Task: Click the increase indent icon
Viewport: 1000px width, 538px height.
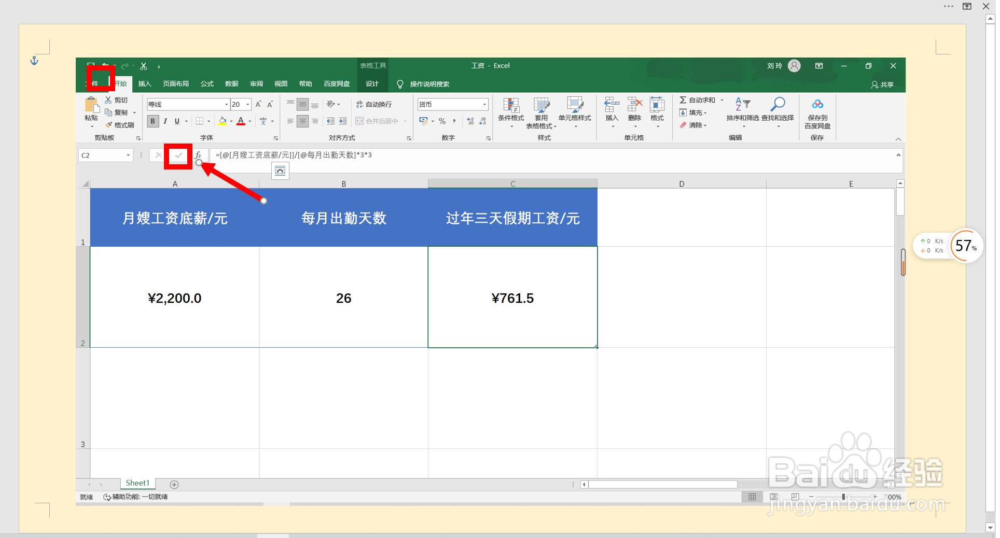Action: coord(343,121)
